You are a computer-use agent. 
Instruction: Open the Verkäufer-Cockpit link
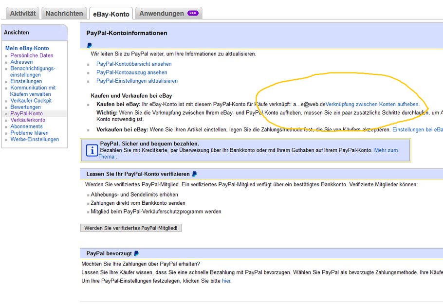pos(31,101)
